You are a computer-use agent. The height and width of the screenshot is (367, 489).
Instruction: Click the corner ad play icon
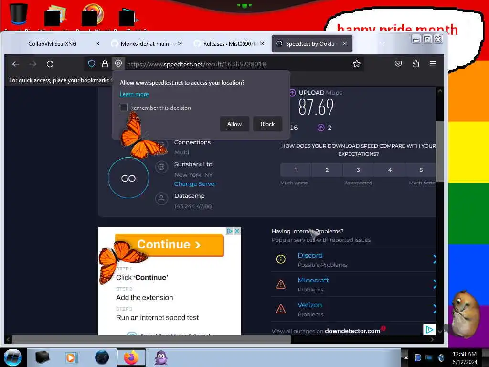click(429, 330)
